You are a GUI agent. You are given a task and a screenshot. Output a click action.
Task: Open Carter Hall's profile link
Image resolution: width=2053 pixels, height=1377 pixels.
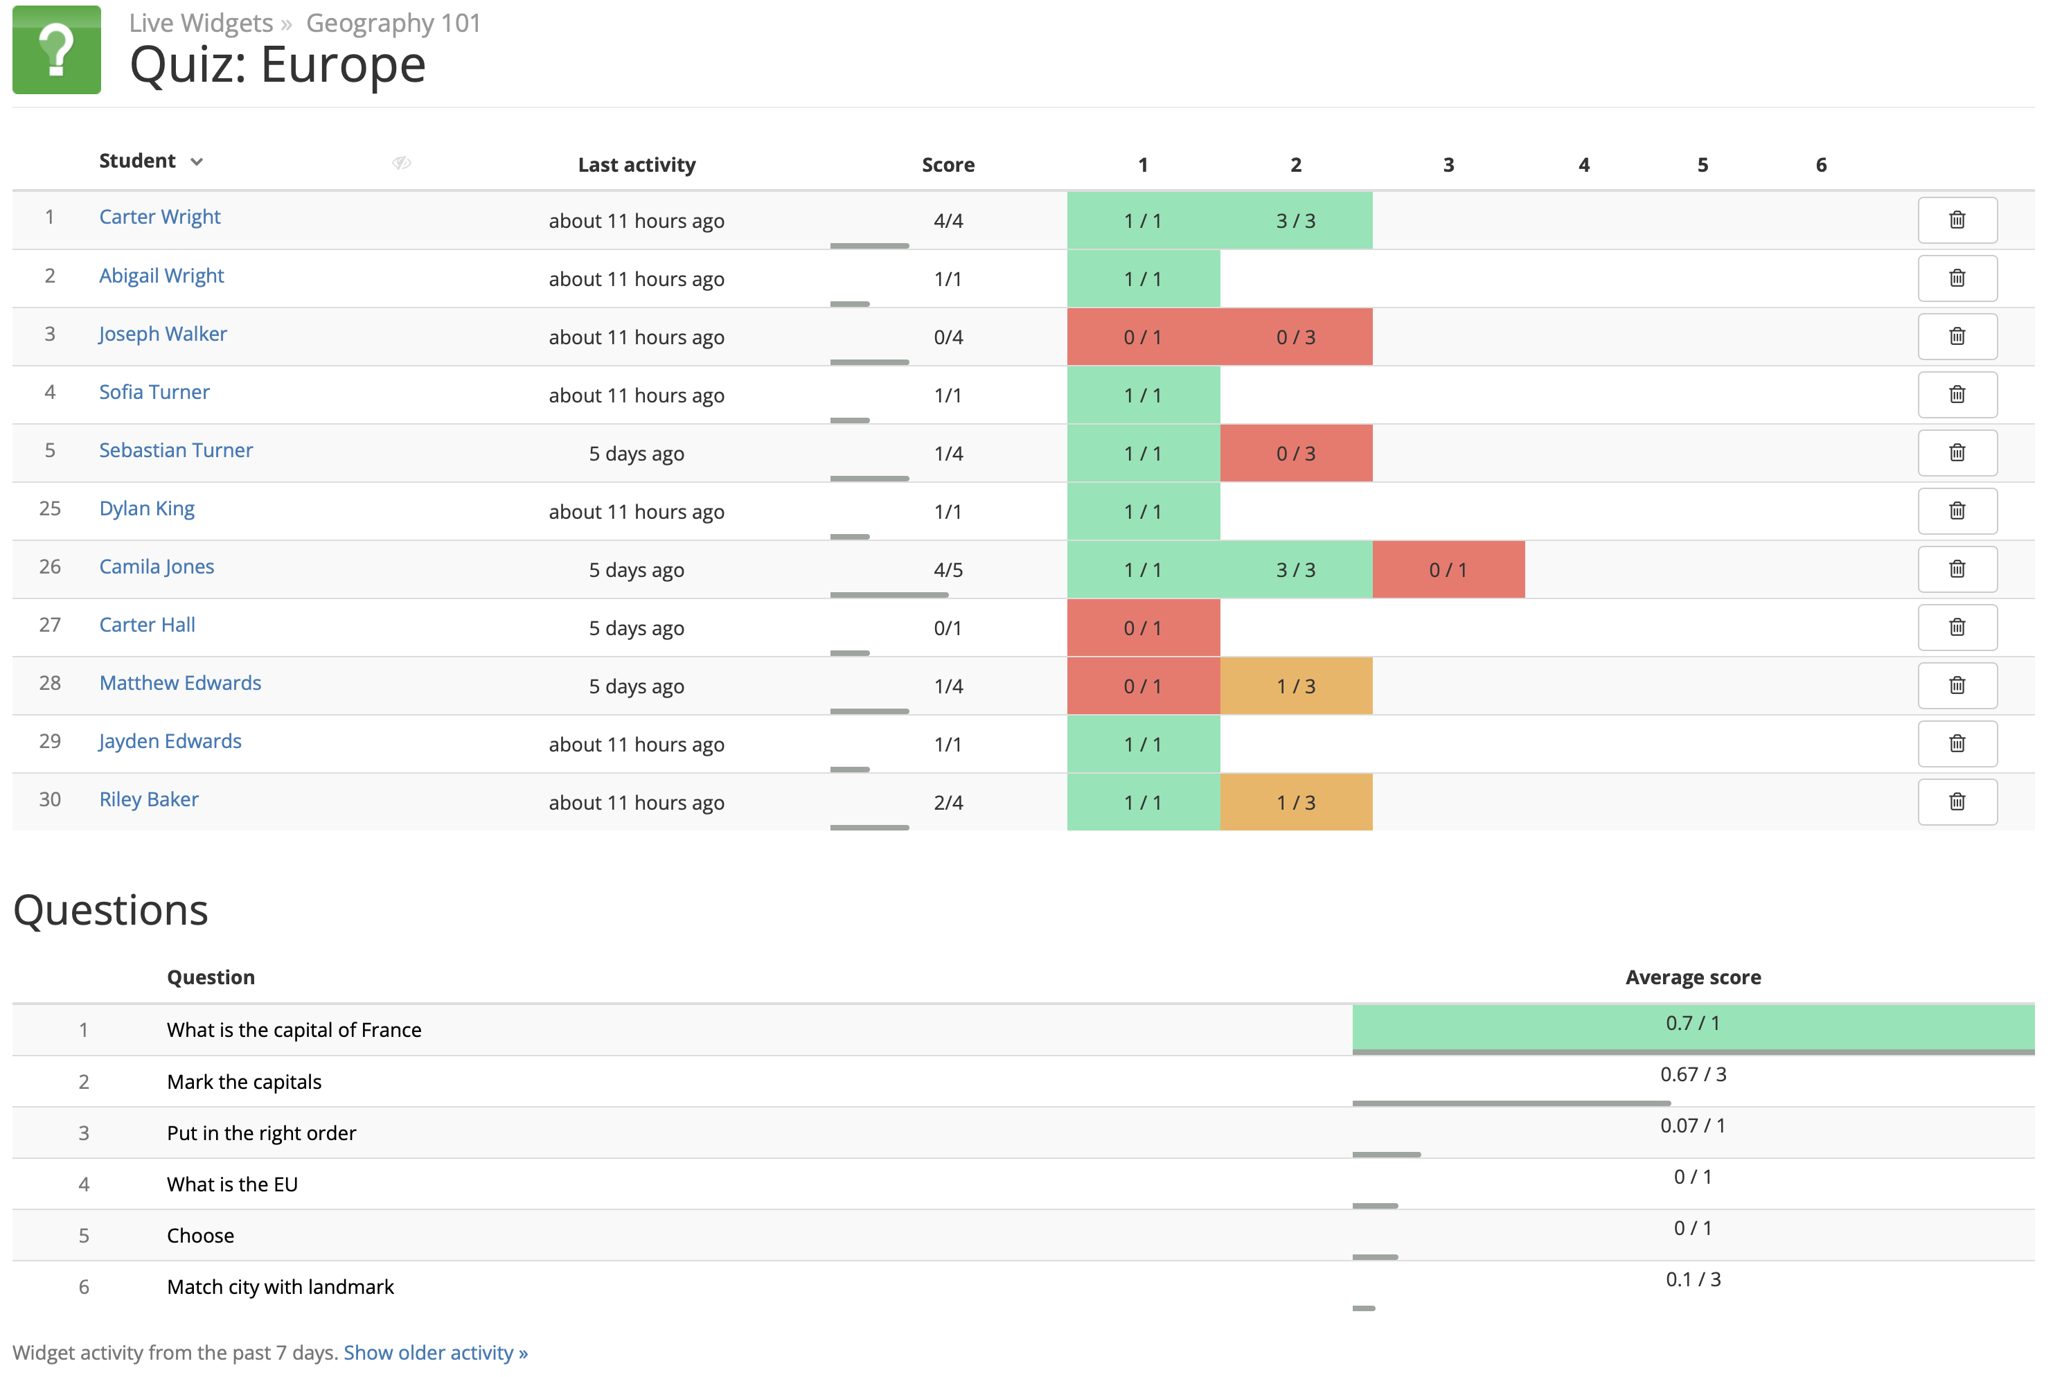pyautogui.click(x=147, y=624)
